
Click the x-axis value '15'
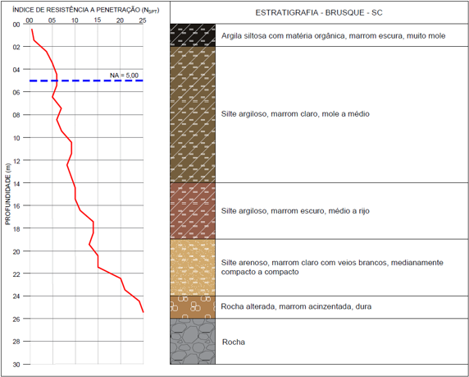pos(98,21)
